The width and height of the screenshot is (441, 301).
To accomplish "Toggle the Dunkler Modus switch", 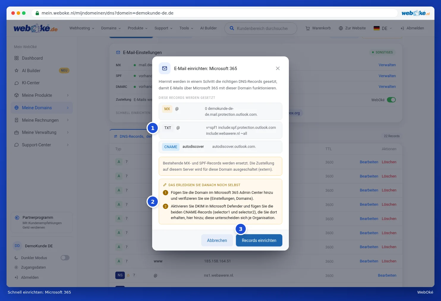I will 65,258.
